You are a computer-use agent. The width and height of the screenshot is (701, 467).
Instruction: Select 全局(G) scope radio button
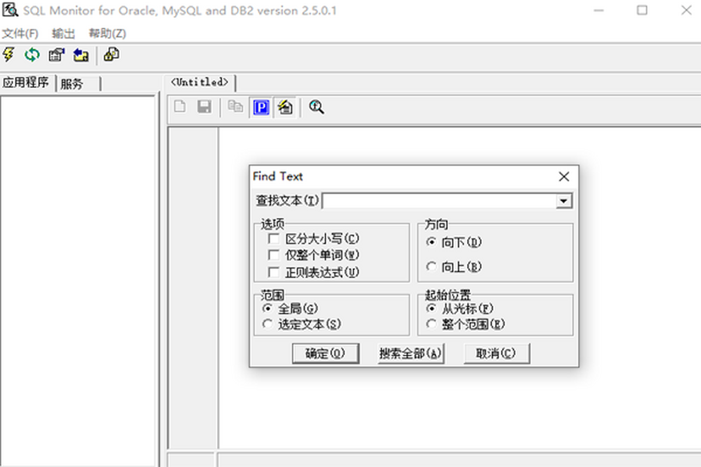(268, 308)
